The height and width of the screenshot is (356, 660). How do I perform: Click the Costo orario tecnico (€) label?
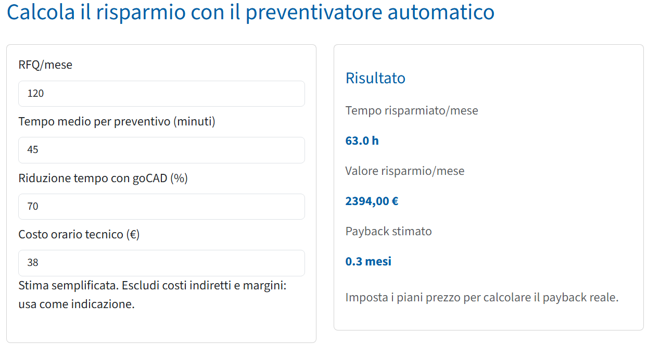tap(79, 234)
